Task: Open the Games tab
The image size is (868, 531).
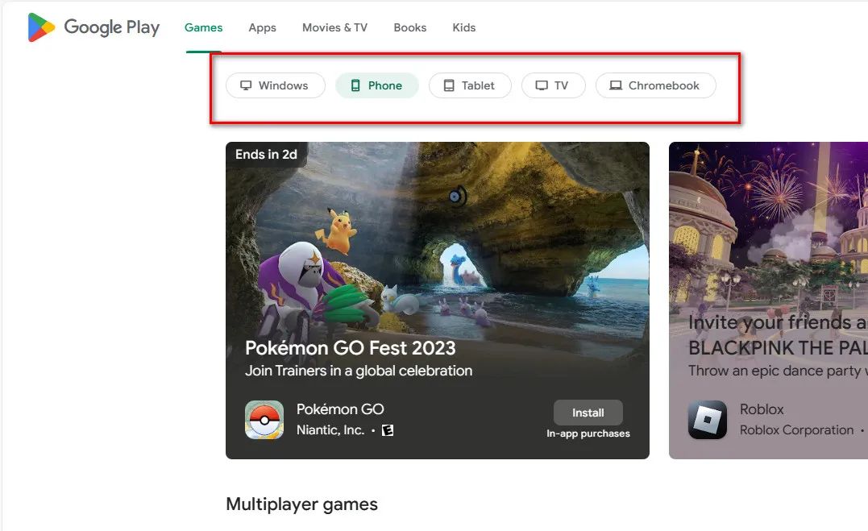Action: (203, 27)
